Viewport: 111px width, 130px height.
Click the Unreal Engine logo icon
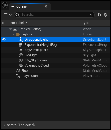[5, 5]
